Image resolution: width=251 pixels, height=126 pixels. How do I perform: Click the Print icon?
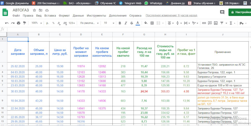(19, 23)
